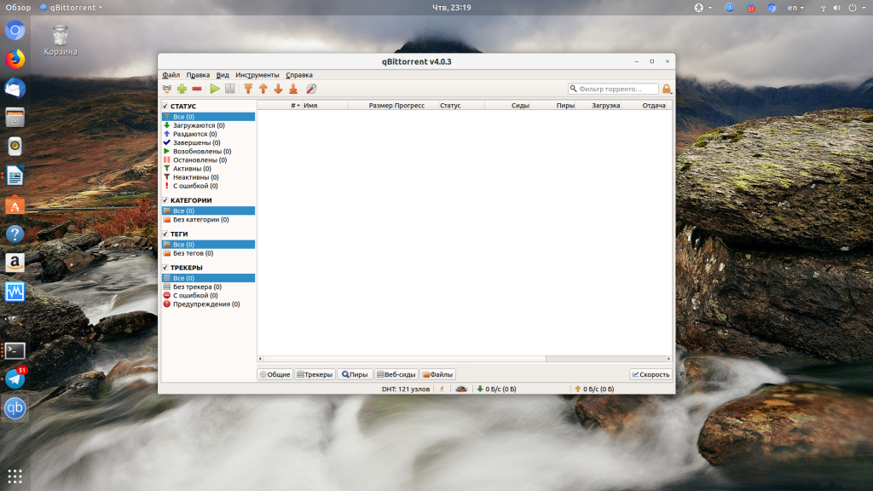Switch to the Пиры tab

355,374
